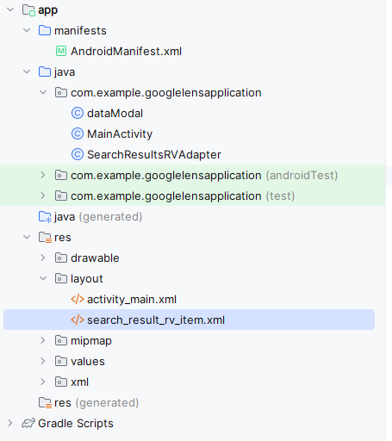Collapse the app module node
The image size is (392, 441).
[x=10, y=9]
